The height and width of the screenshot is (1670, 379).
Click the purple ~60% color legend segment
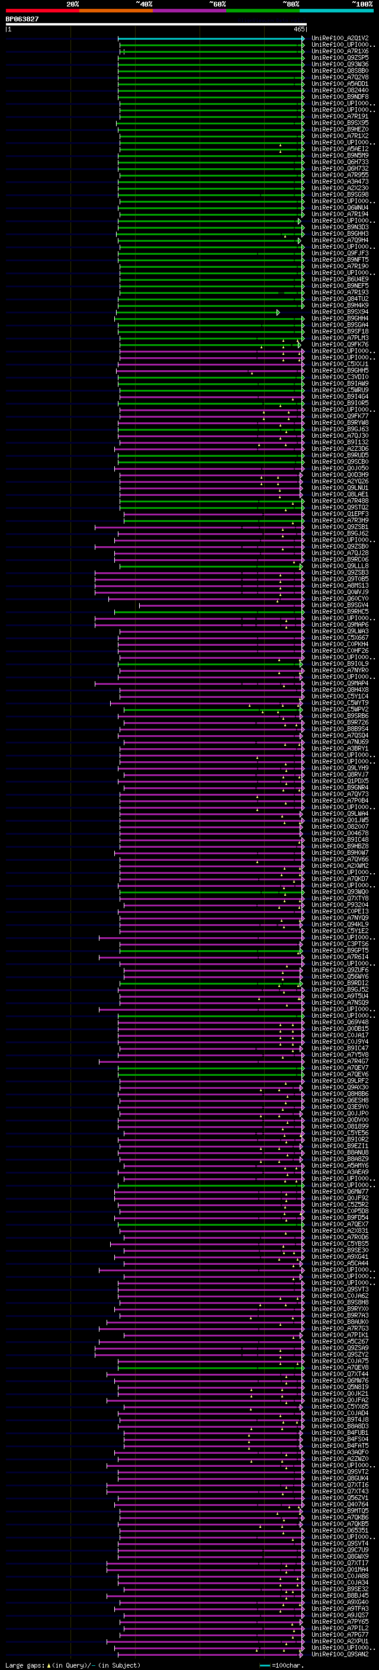pos(190,11)
